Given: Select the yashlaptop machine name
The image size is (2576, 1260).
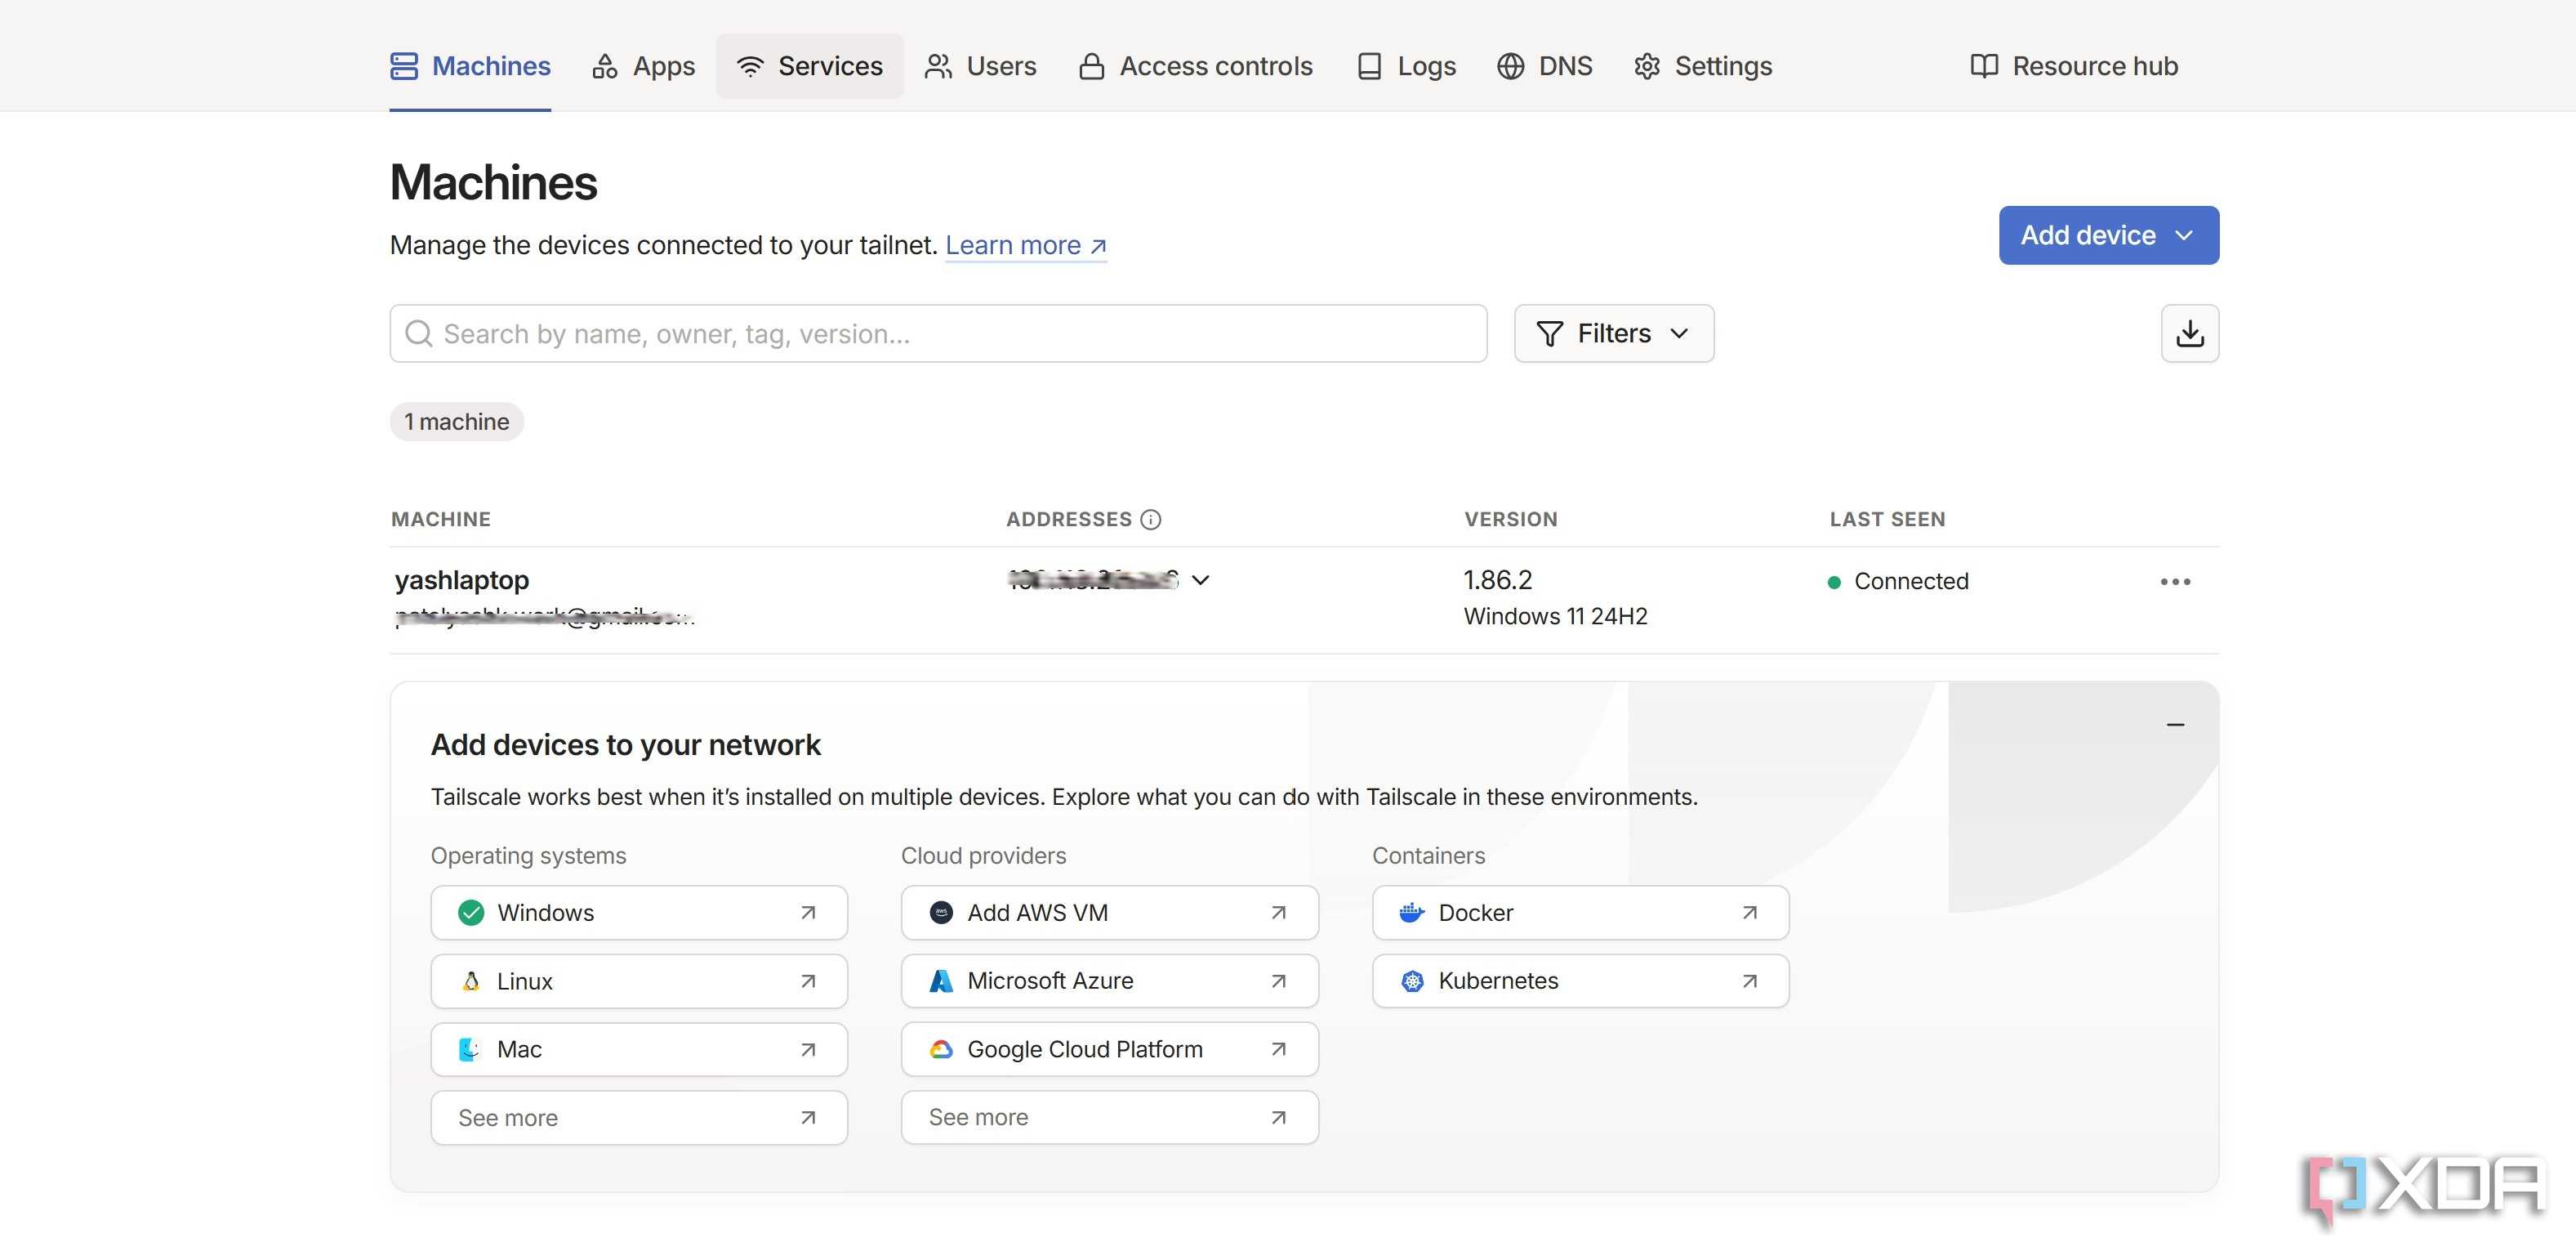Looking at the screenshot, I should point(462,580).
